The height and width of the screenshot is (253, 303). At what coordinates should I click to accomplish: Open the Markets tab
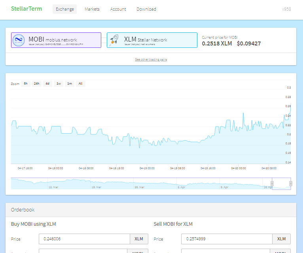(92, 9)
